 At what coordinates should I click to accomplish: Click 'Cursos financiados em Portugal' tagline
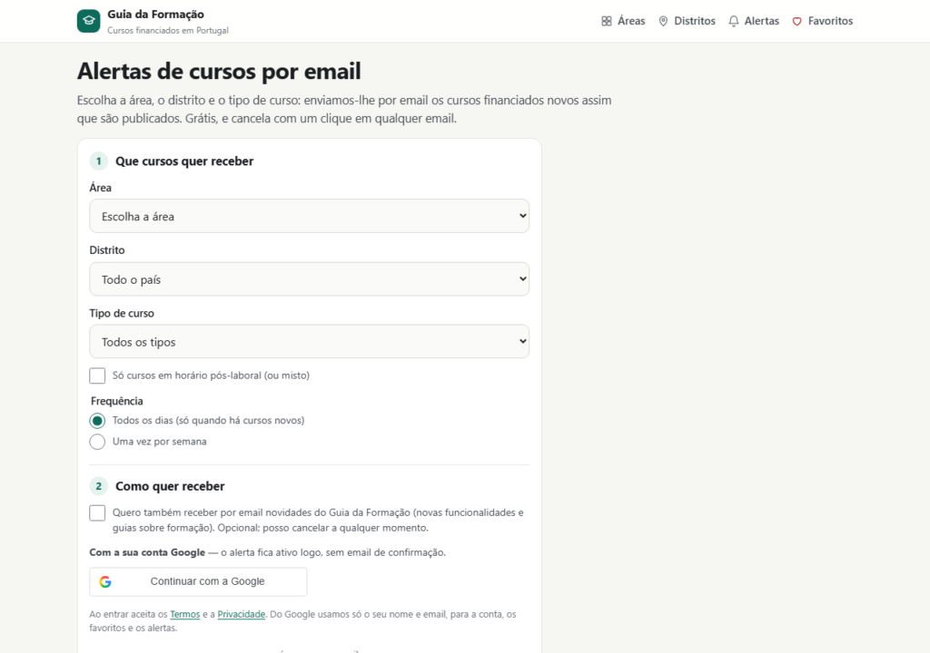click(168, 30)
